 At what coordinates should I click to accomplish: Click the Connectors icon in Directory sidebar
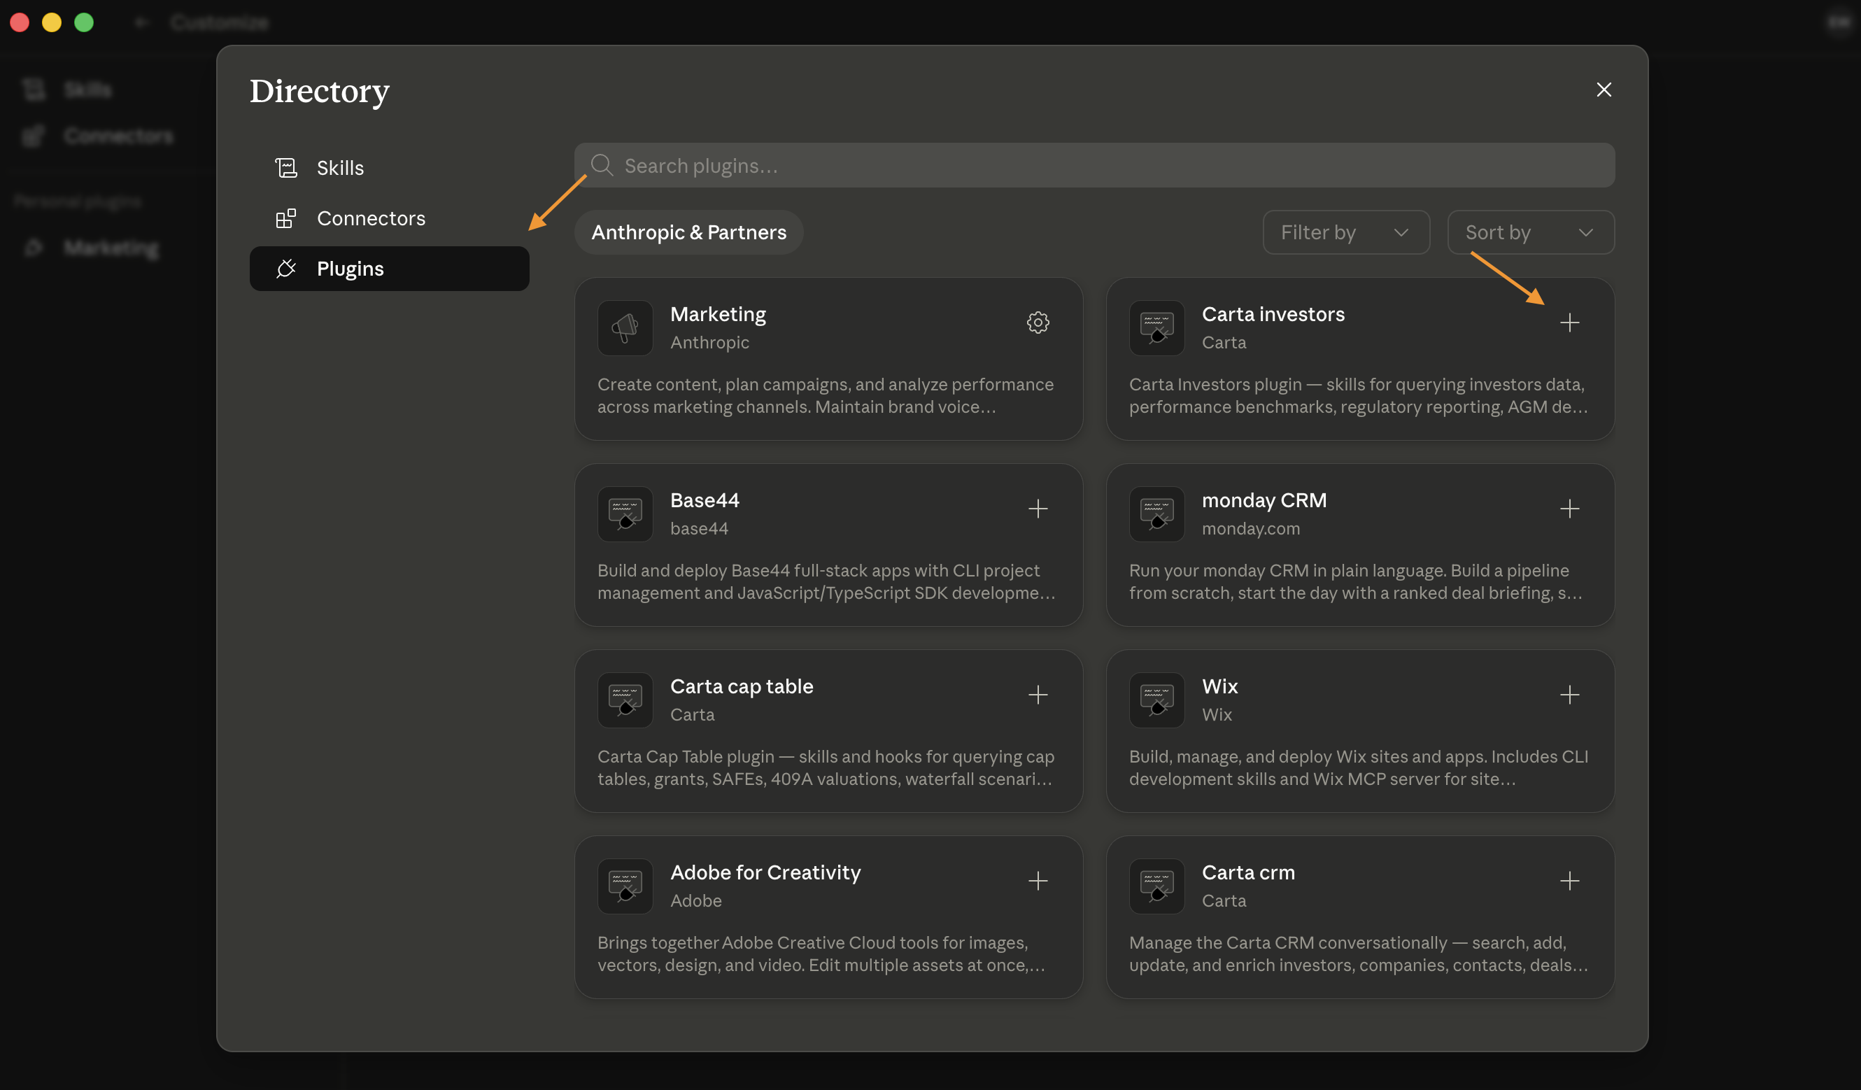285,218
